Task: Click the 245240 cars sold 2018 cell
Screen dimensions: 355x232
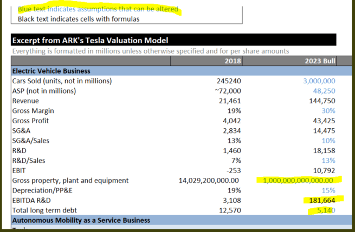Action: point(229,81)
